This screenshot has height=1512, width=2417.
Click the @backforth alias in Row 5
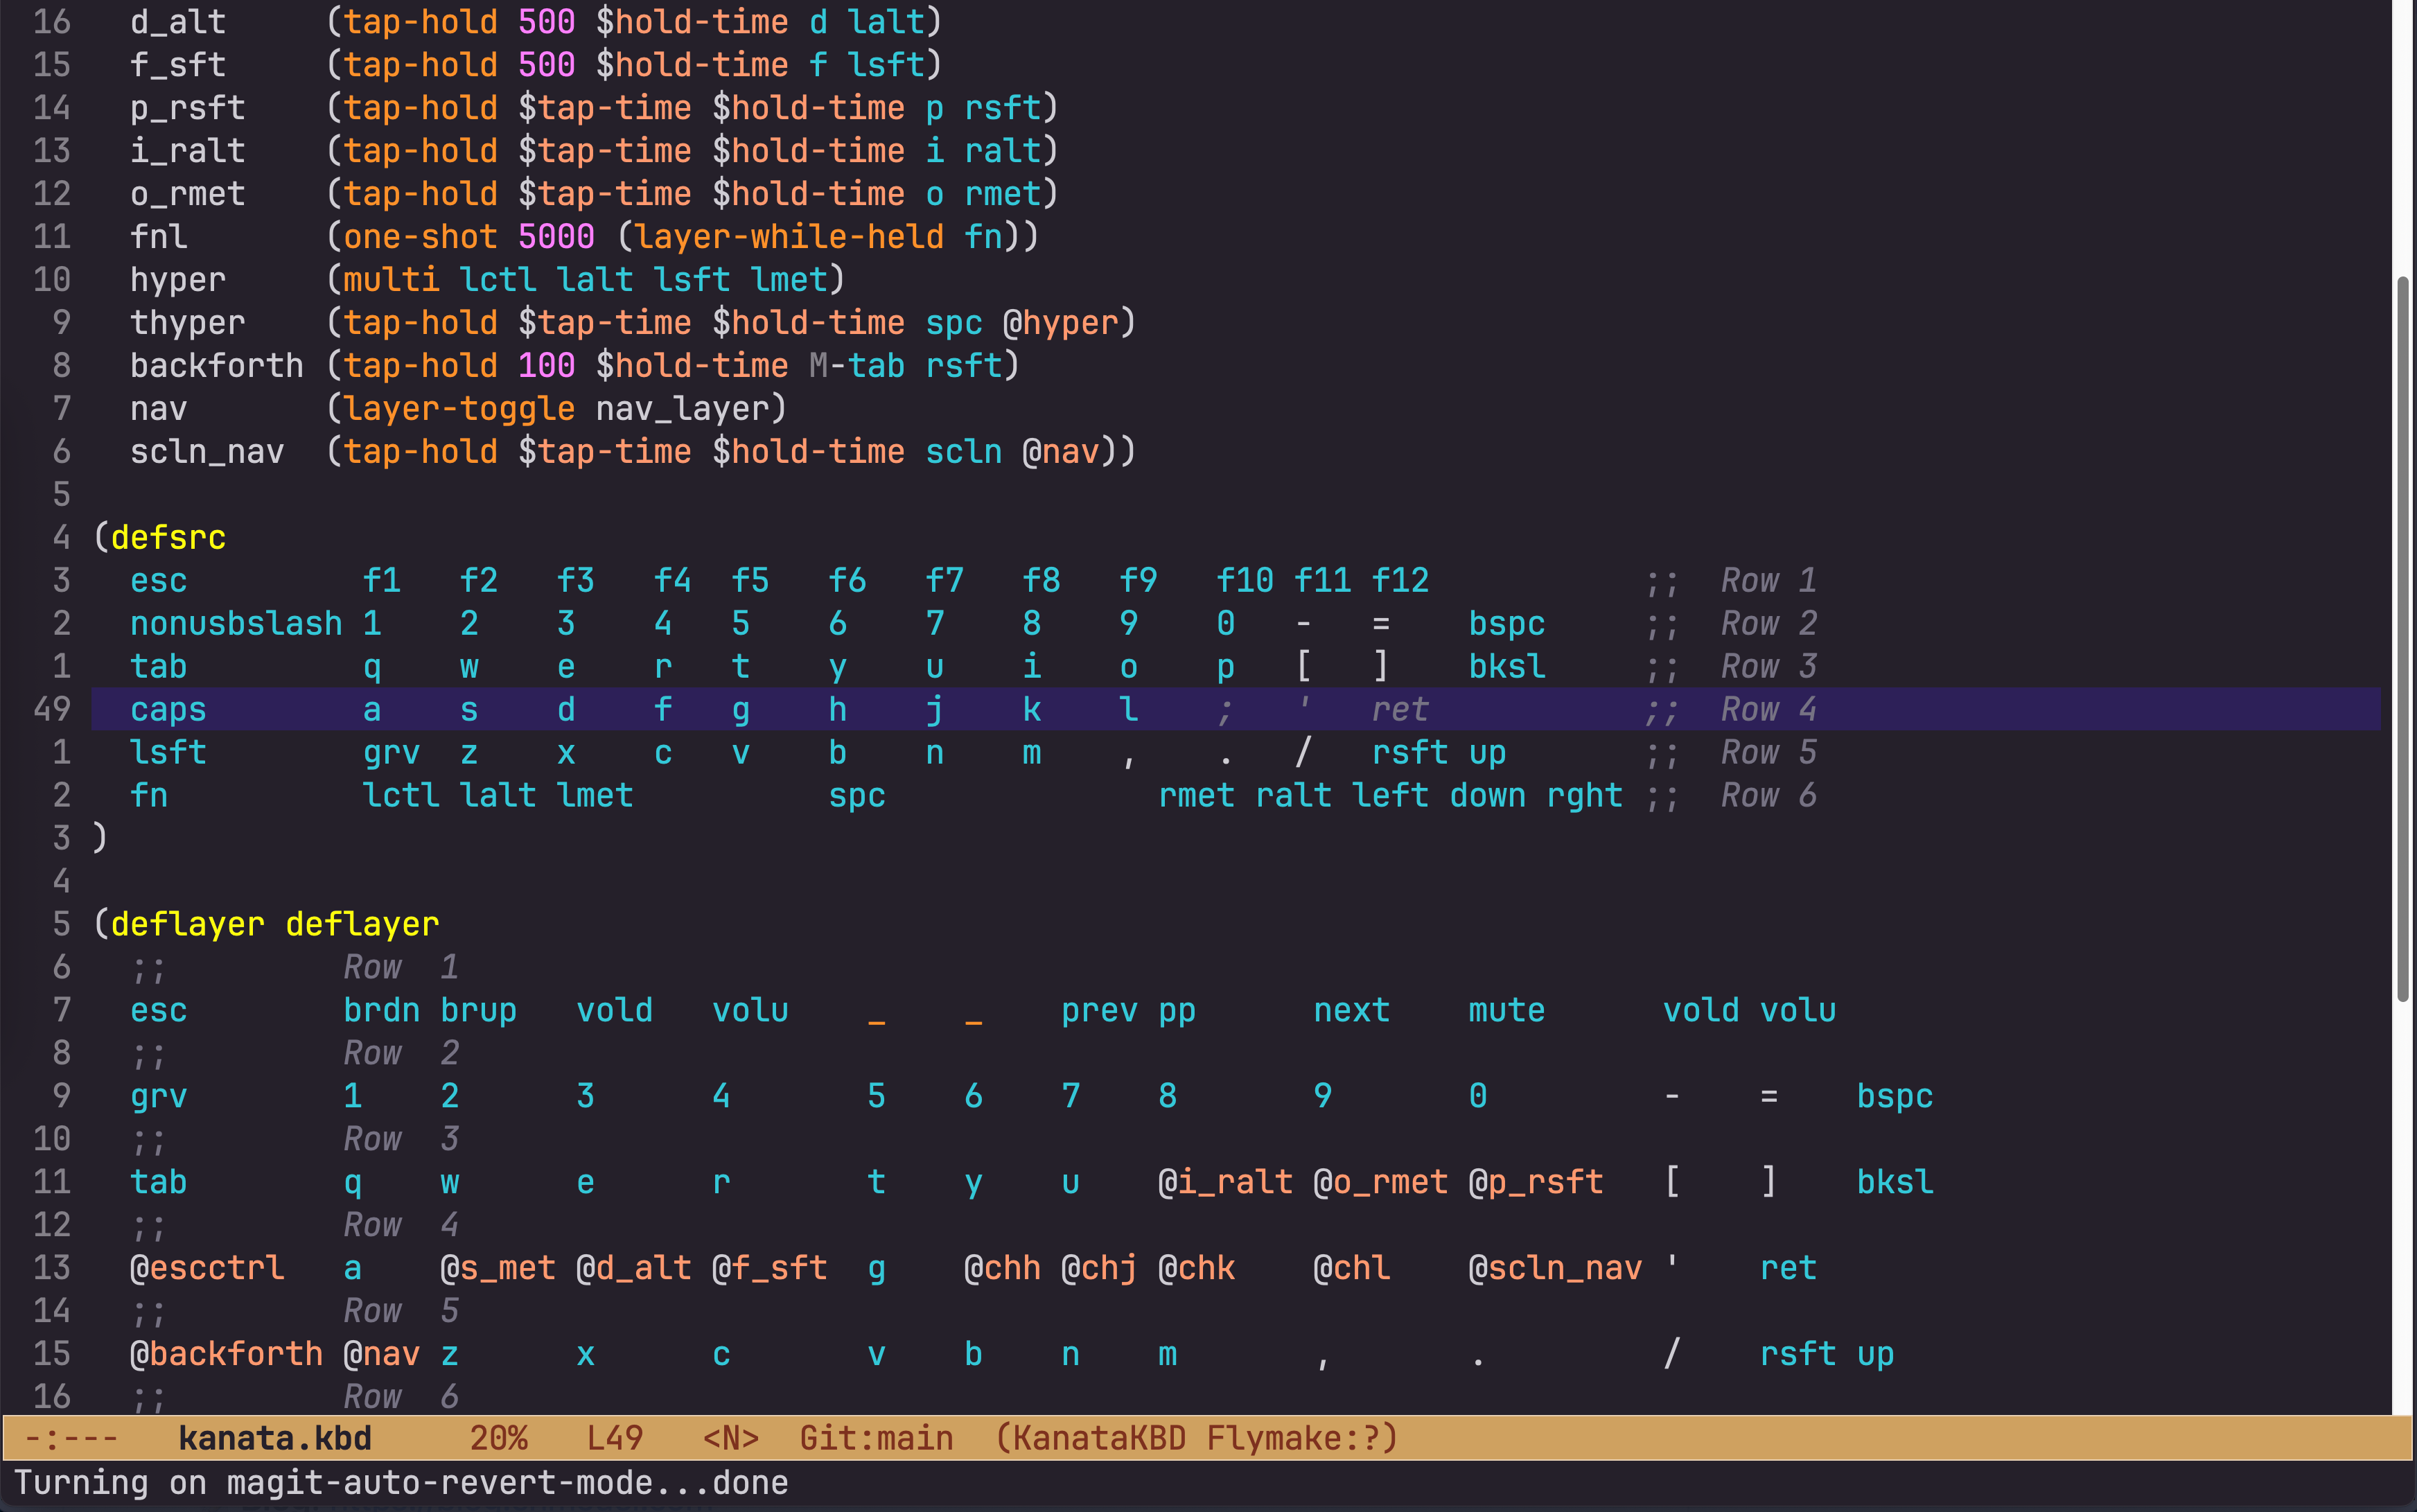tap(226, 1354)
